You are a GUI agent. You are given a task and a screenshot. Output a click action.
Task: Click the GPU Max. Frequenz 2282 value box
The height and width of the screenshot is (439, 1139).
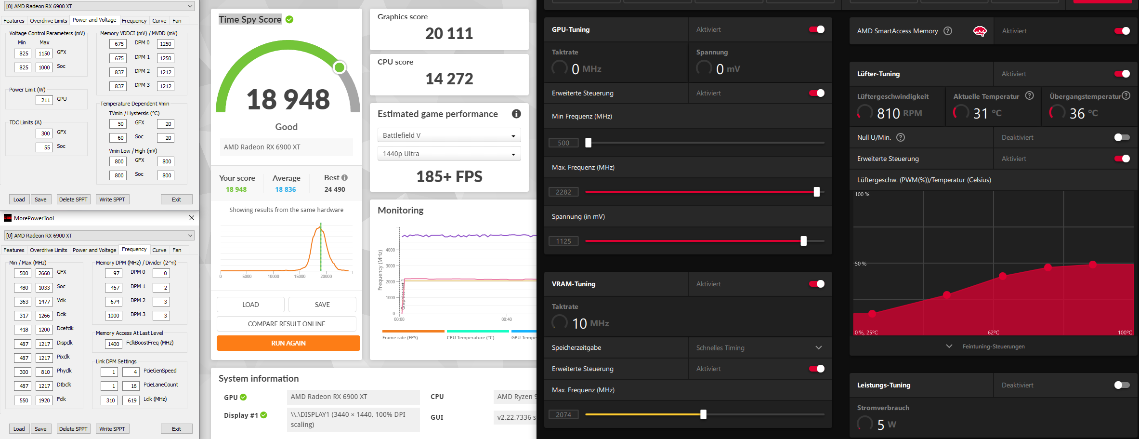[x=563, y=192]
